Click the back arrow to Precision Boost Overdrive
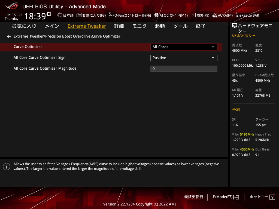Screen dimensions: 279x209 (9, 36)
